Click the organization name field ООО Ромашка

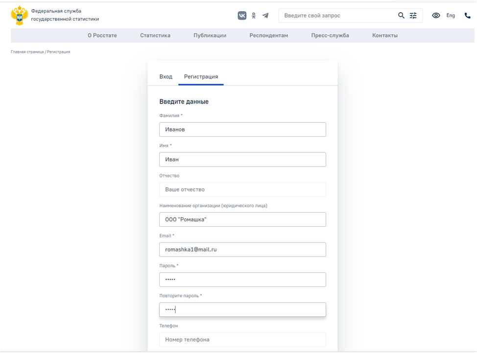coord(242,220)
